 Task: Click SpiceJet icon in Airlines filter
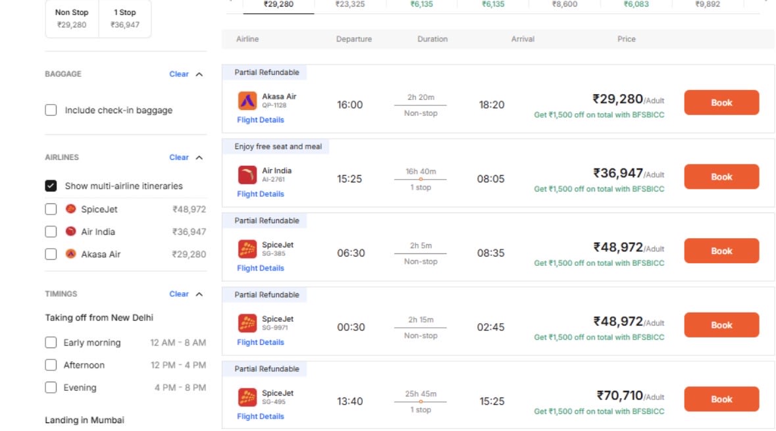click(71, 209)
